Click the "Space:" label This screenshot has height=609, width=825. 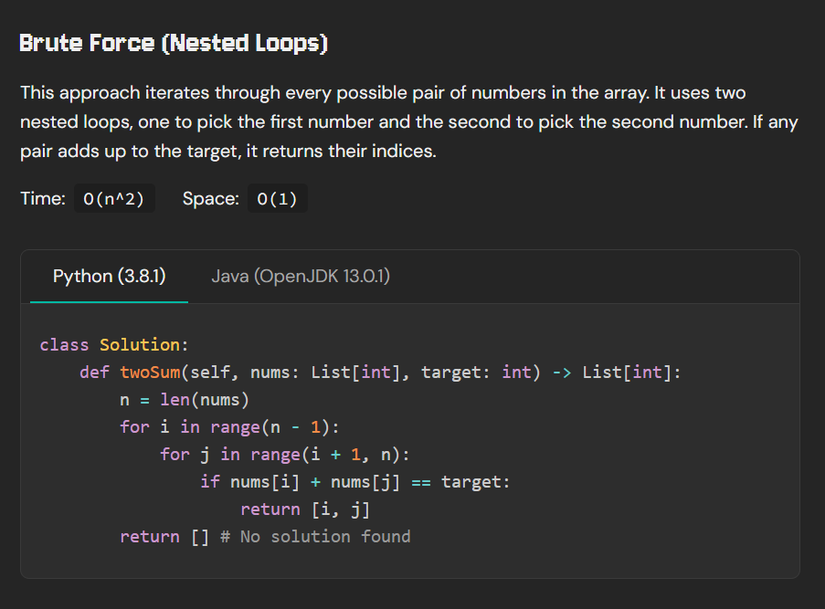pos(210,198)
